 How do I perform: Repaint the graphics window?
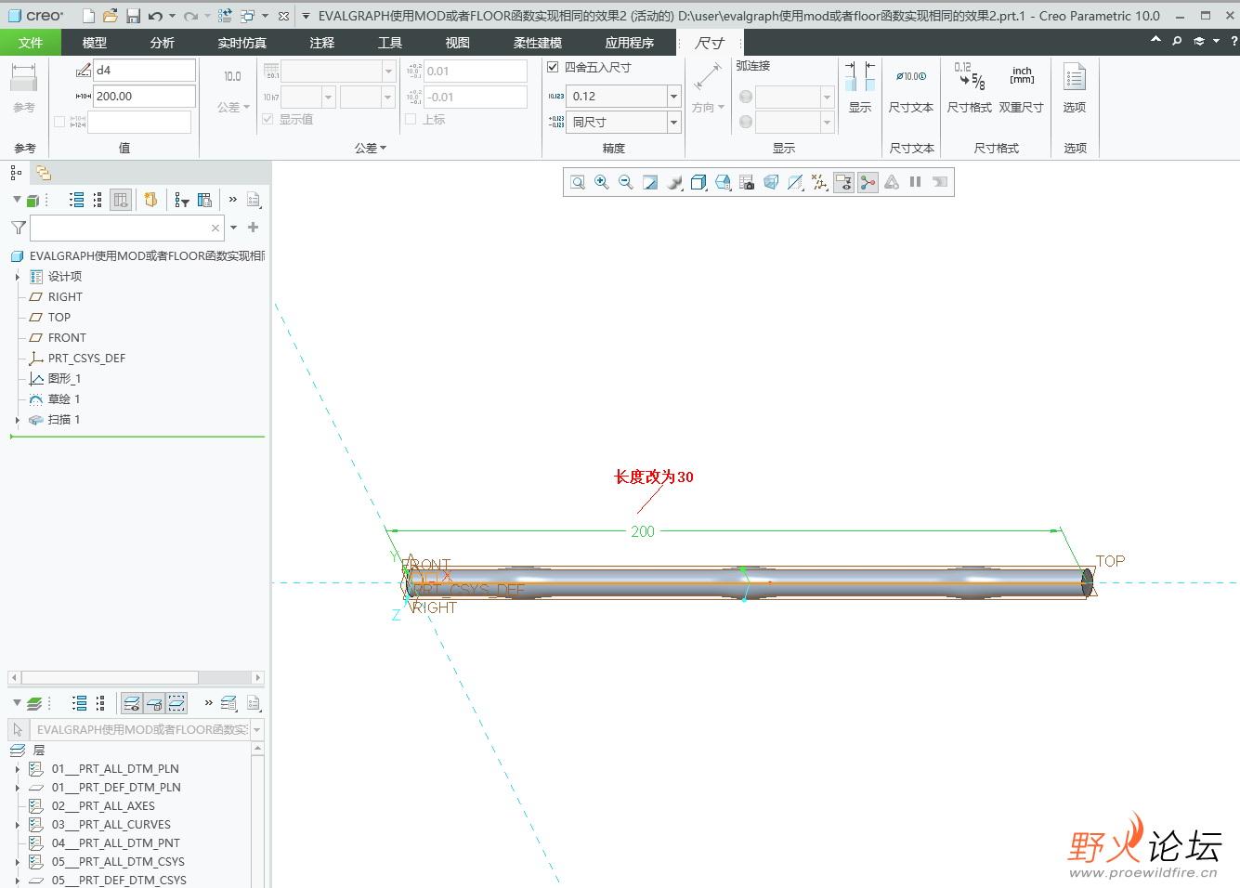(650, 182)
